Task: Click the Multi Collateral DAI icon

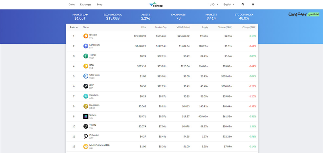Action: [86, 146]
